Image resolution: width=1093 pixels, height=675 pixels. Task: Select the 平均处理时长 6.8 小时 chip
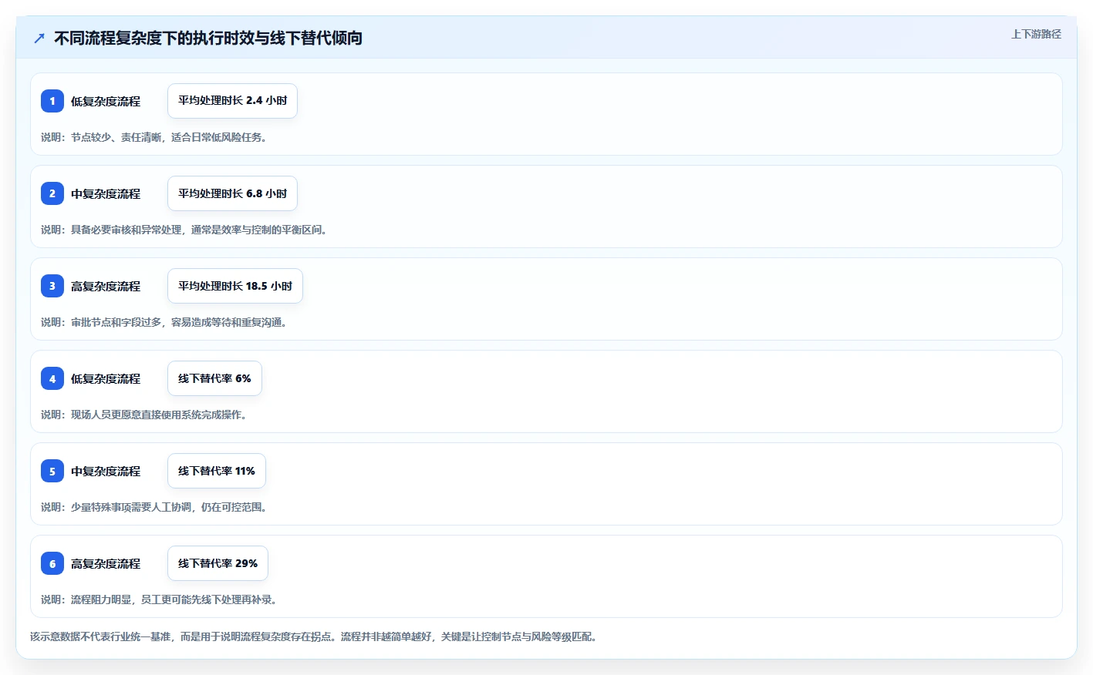tap(232, 193)
